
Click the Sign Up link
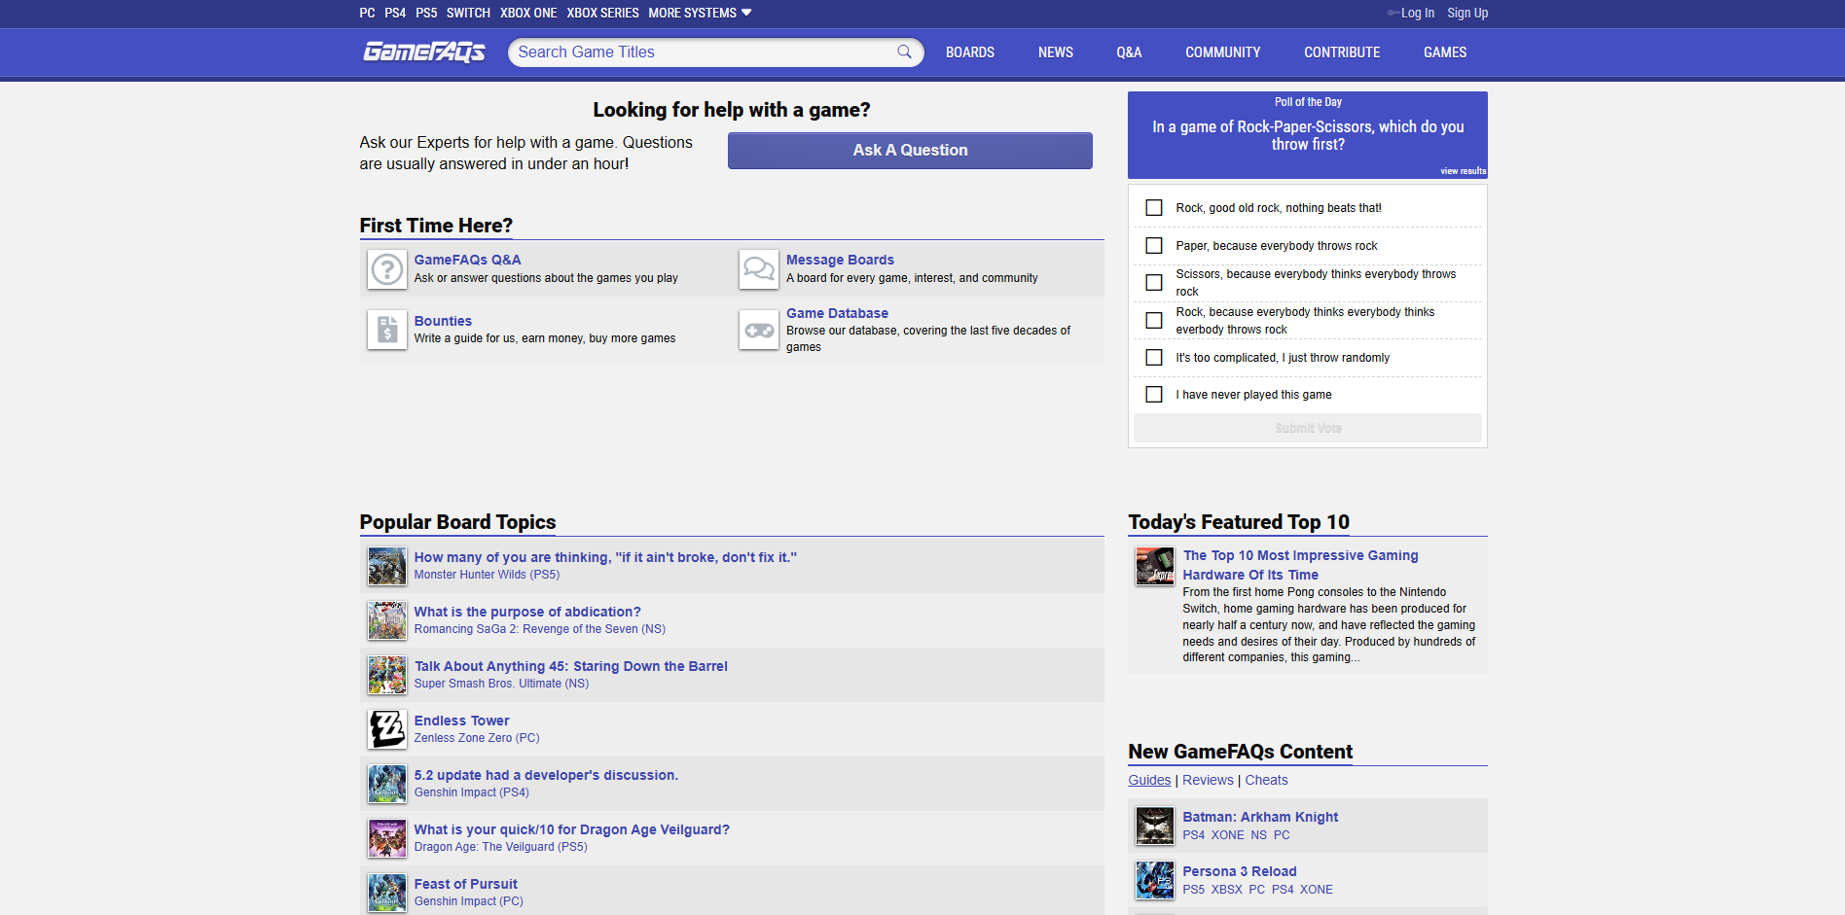tap(1467, 13)
